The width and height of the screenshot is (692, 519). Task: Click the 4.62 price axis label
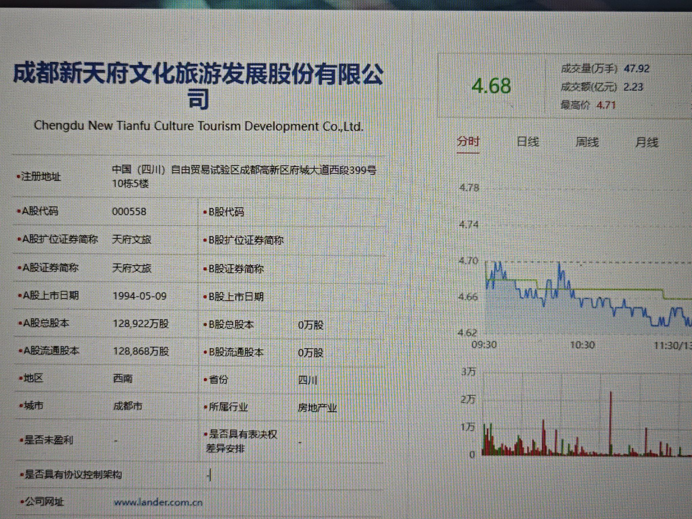coord(467,332)
